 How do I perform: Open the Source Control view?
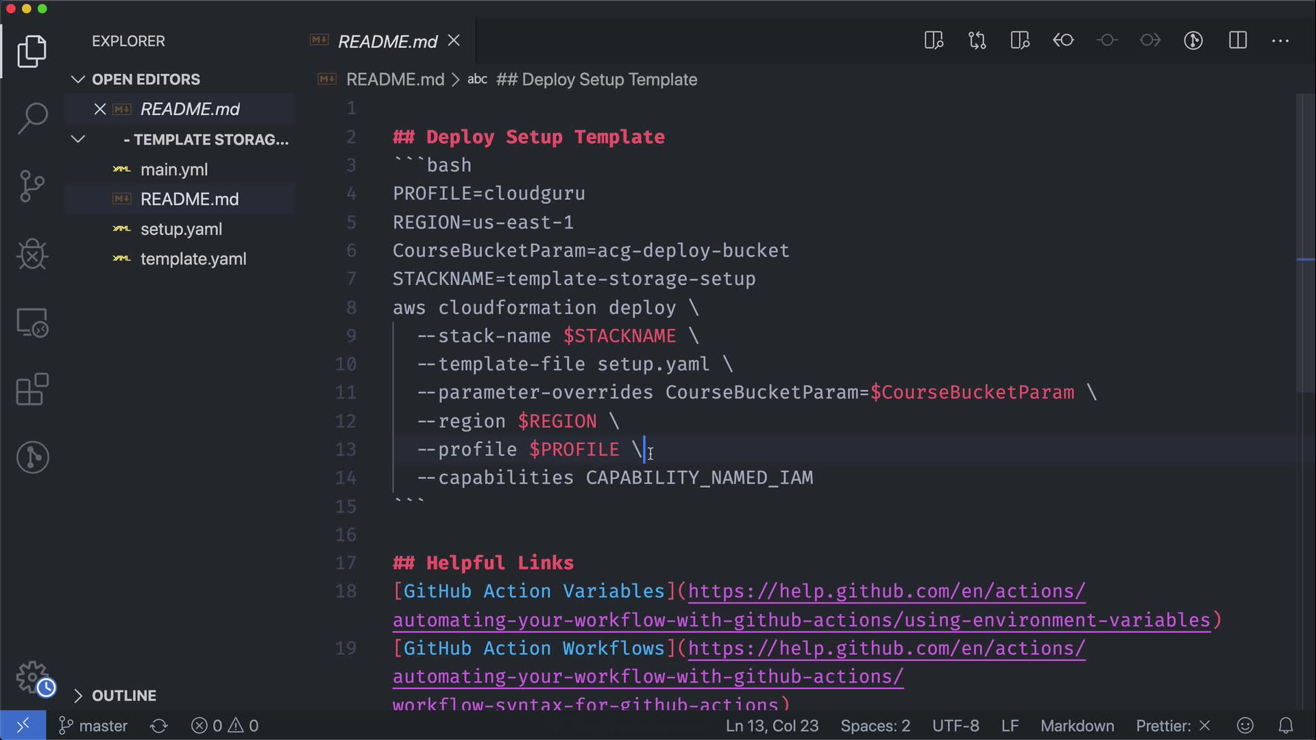point(32,186)
